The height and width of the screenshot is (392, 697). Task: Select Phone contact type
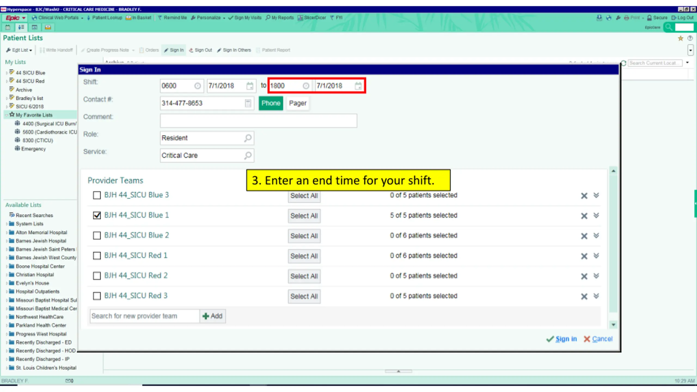271,103
